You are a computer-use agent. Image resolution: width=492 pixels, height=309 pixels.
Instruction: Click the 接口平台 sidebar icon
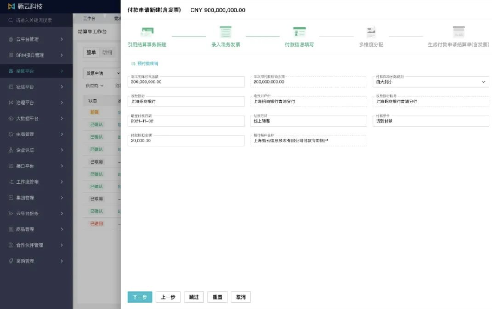(x=11, y=166)
